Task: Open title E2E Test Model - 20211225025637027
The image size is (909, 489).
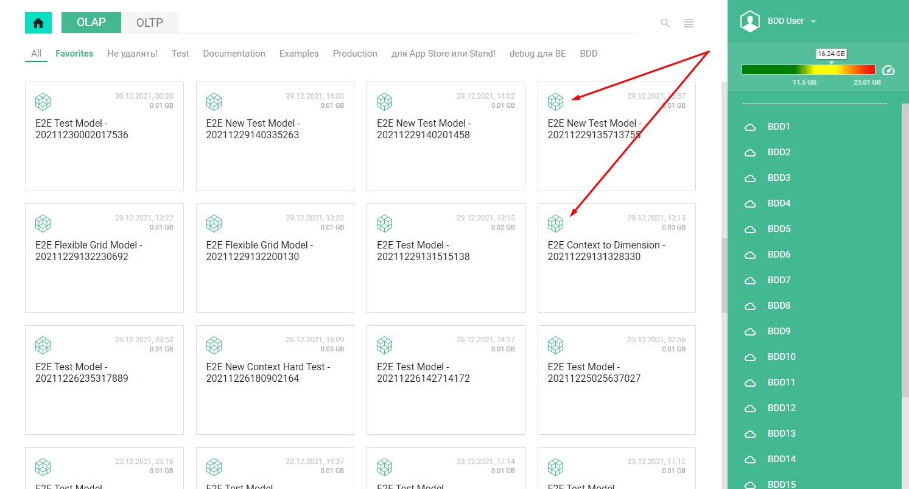Action: point(595,373)
